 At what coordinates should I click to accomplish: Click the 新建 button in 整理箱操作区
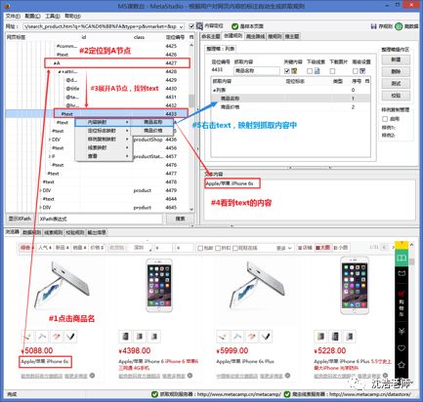pos(396,60)
